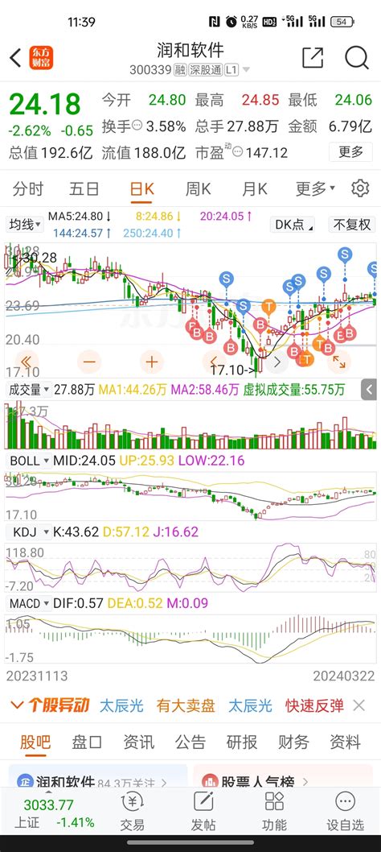Screen dimensions: 381x852
Task: Zoom out the chart with minus icon
Action: tap(89, 362)
